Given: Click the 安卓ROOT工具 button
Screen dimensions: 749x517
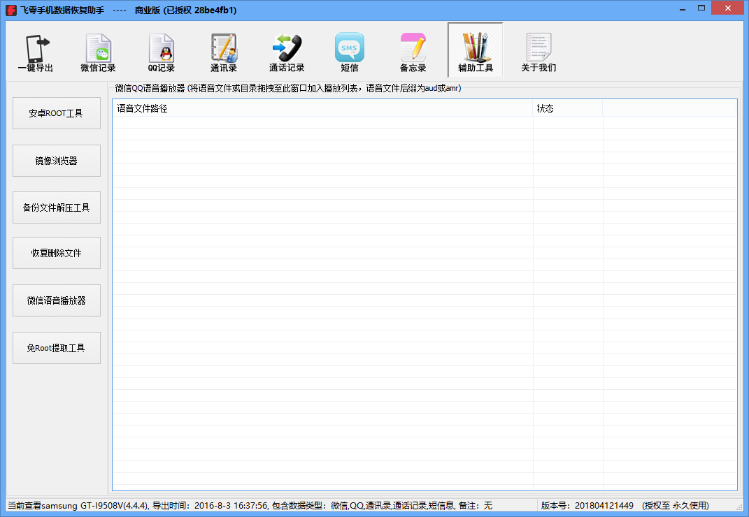Looking at the screenshot, I should [56, 113].
